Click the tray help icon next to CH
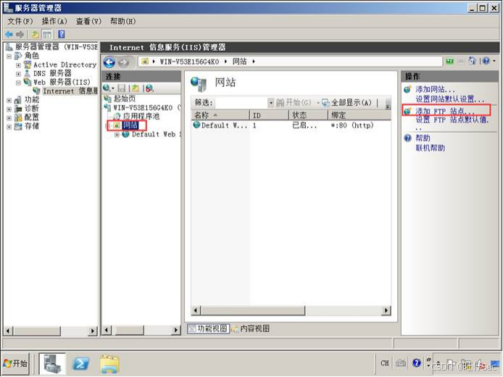 pos(417,363)
